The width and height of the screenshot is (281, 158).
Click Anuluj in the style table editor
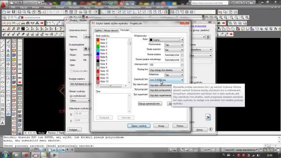pos(161,126)
